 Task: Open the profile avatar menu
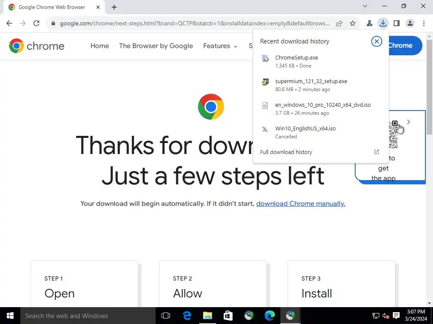pos(410,23)
